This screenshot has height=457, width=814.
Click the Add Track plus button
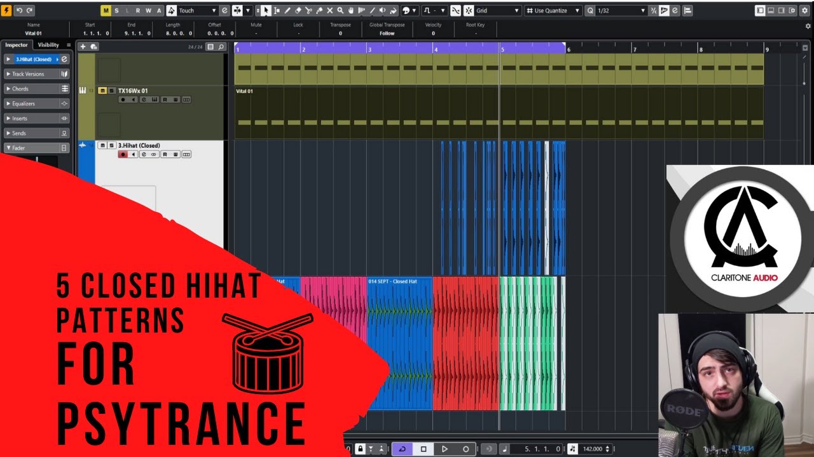point(83,46)
